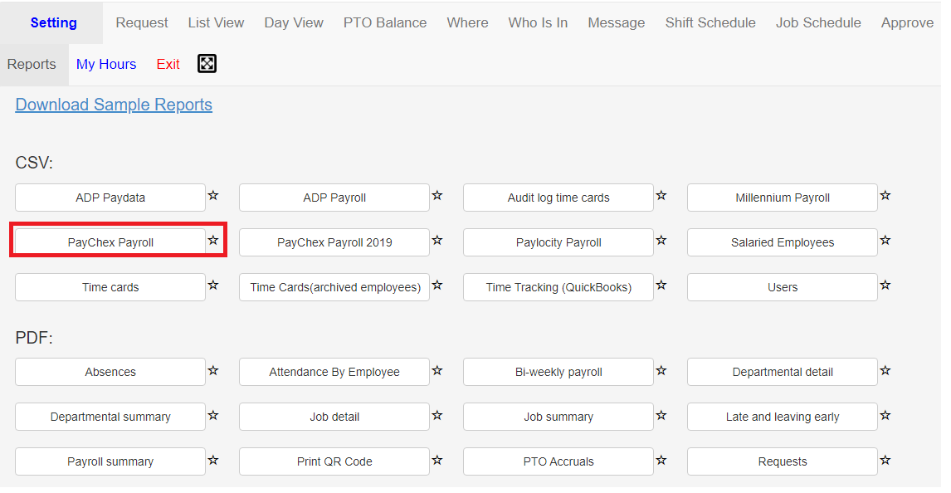Open My Hours link
Screen dimensions: 951x493
tap(106, 64)
